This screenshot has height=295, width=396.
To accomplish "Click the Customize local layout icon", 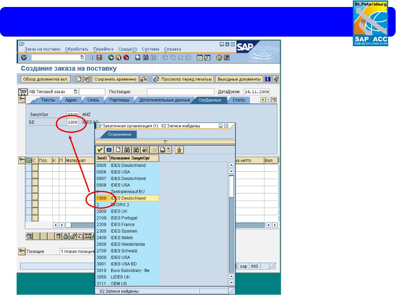I will coord(226,58).
